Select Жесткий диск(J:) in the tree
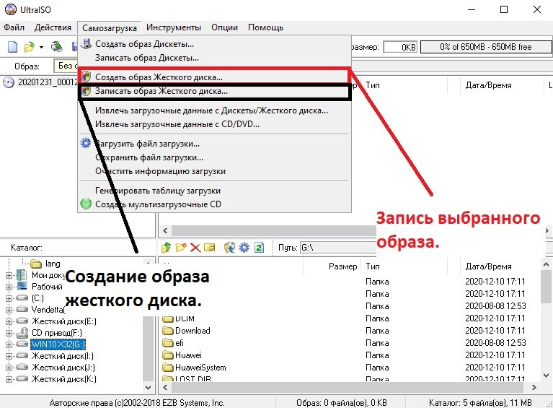 pyautogui.click(x=63, y=368)
